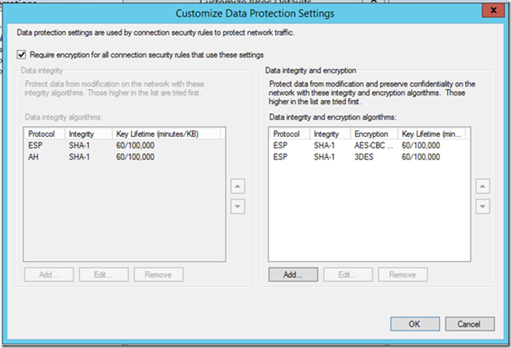Confirm settings with OK button

point(415,324)
